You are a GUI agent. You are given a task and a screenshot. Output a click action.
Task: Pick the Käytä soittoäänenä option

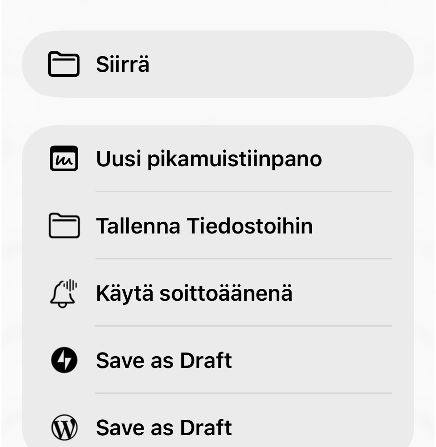click(x=194, y=293)
